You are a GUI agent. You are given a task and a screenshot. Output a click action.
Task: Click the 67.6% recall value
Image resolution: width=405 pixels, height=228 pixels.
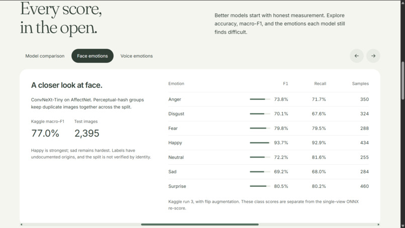pyautogui.click(x=319, y=114)
